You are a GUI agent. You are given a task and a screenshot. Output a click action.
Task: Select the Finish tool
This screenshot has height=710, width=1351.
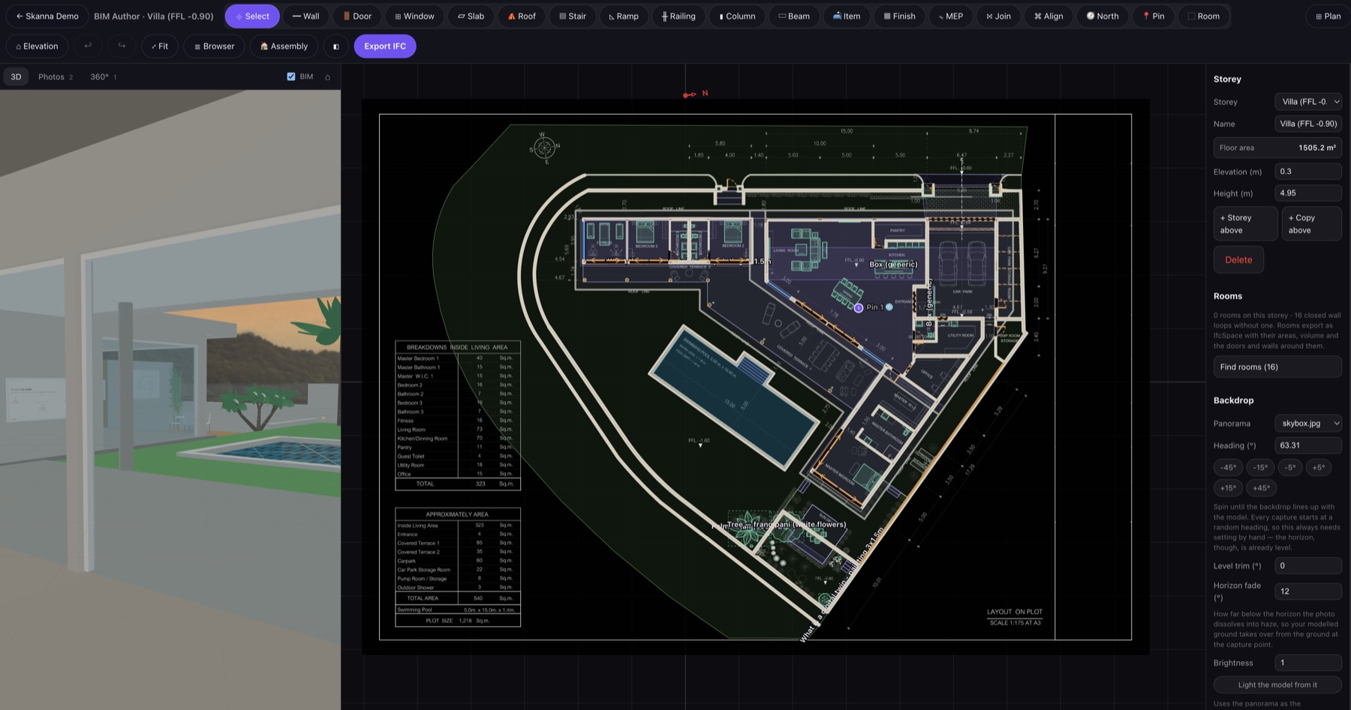(899, 16)
